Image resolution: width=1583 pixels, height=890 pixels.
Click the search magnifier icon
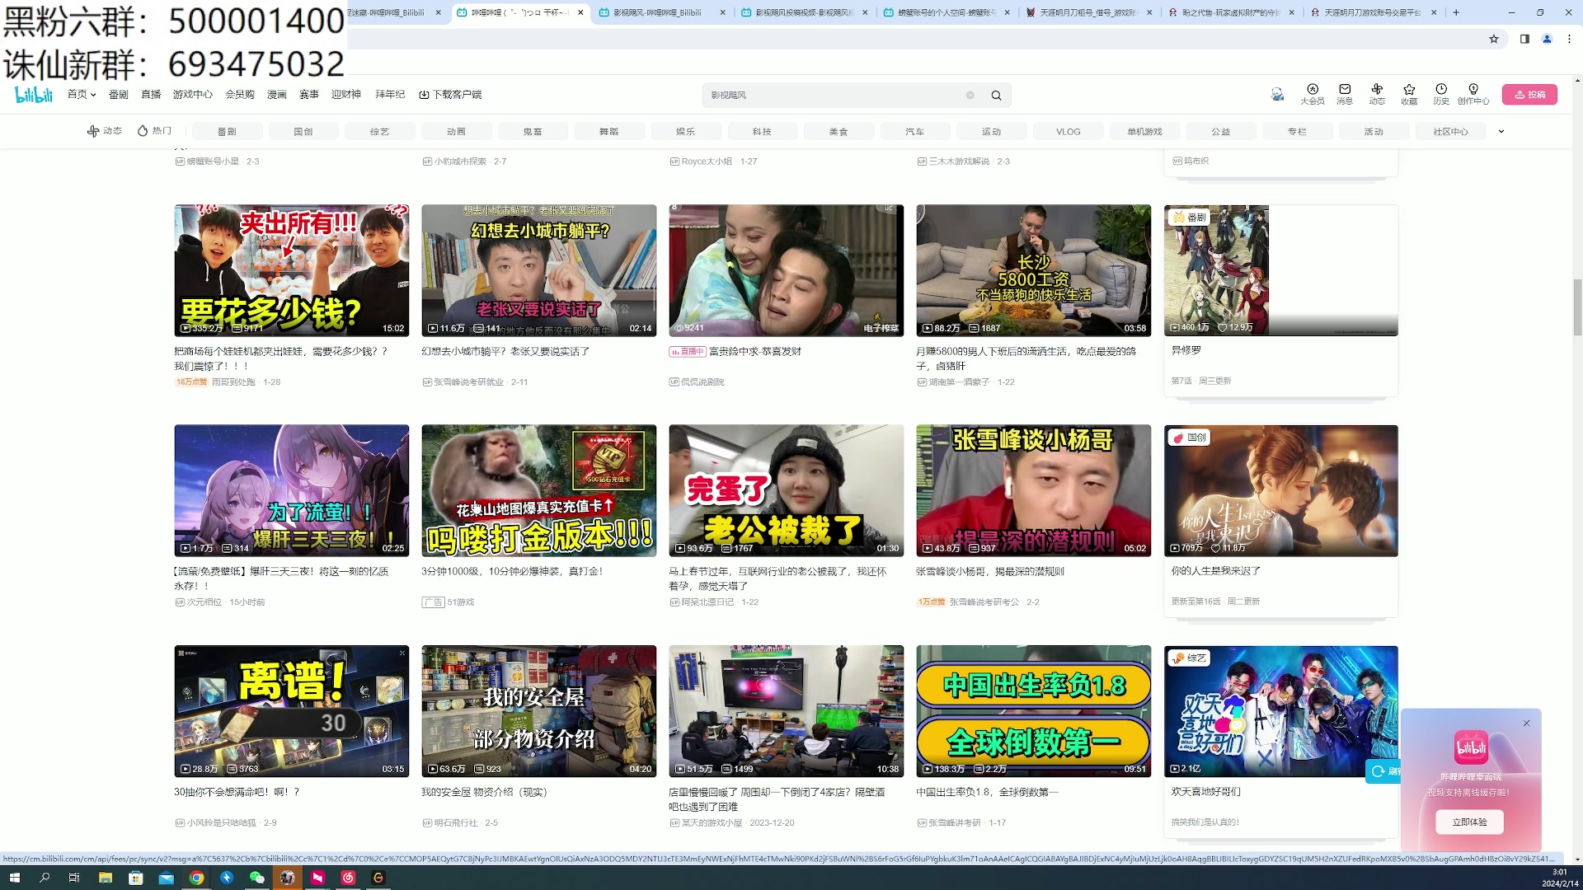click(x=996, y=96)
